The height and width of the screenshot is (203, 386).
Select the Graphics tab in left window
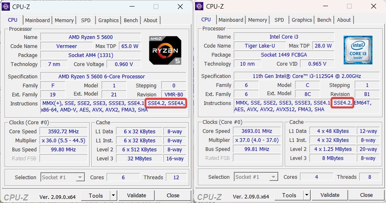(108, 20)
